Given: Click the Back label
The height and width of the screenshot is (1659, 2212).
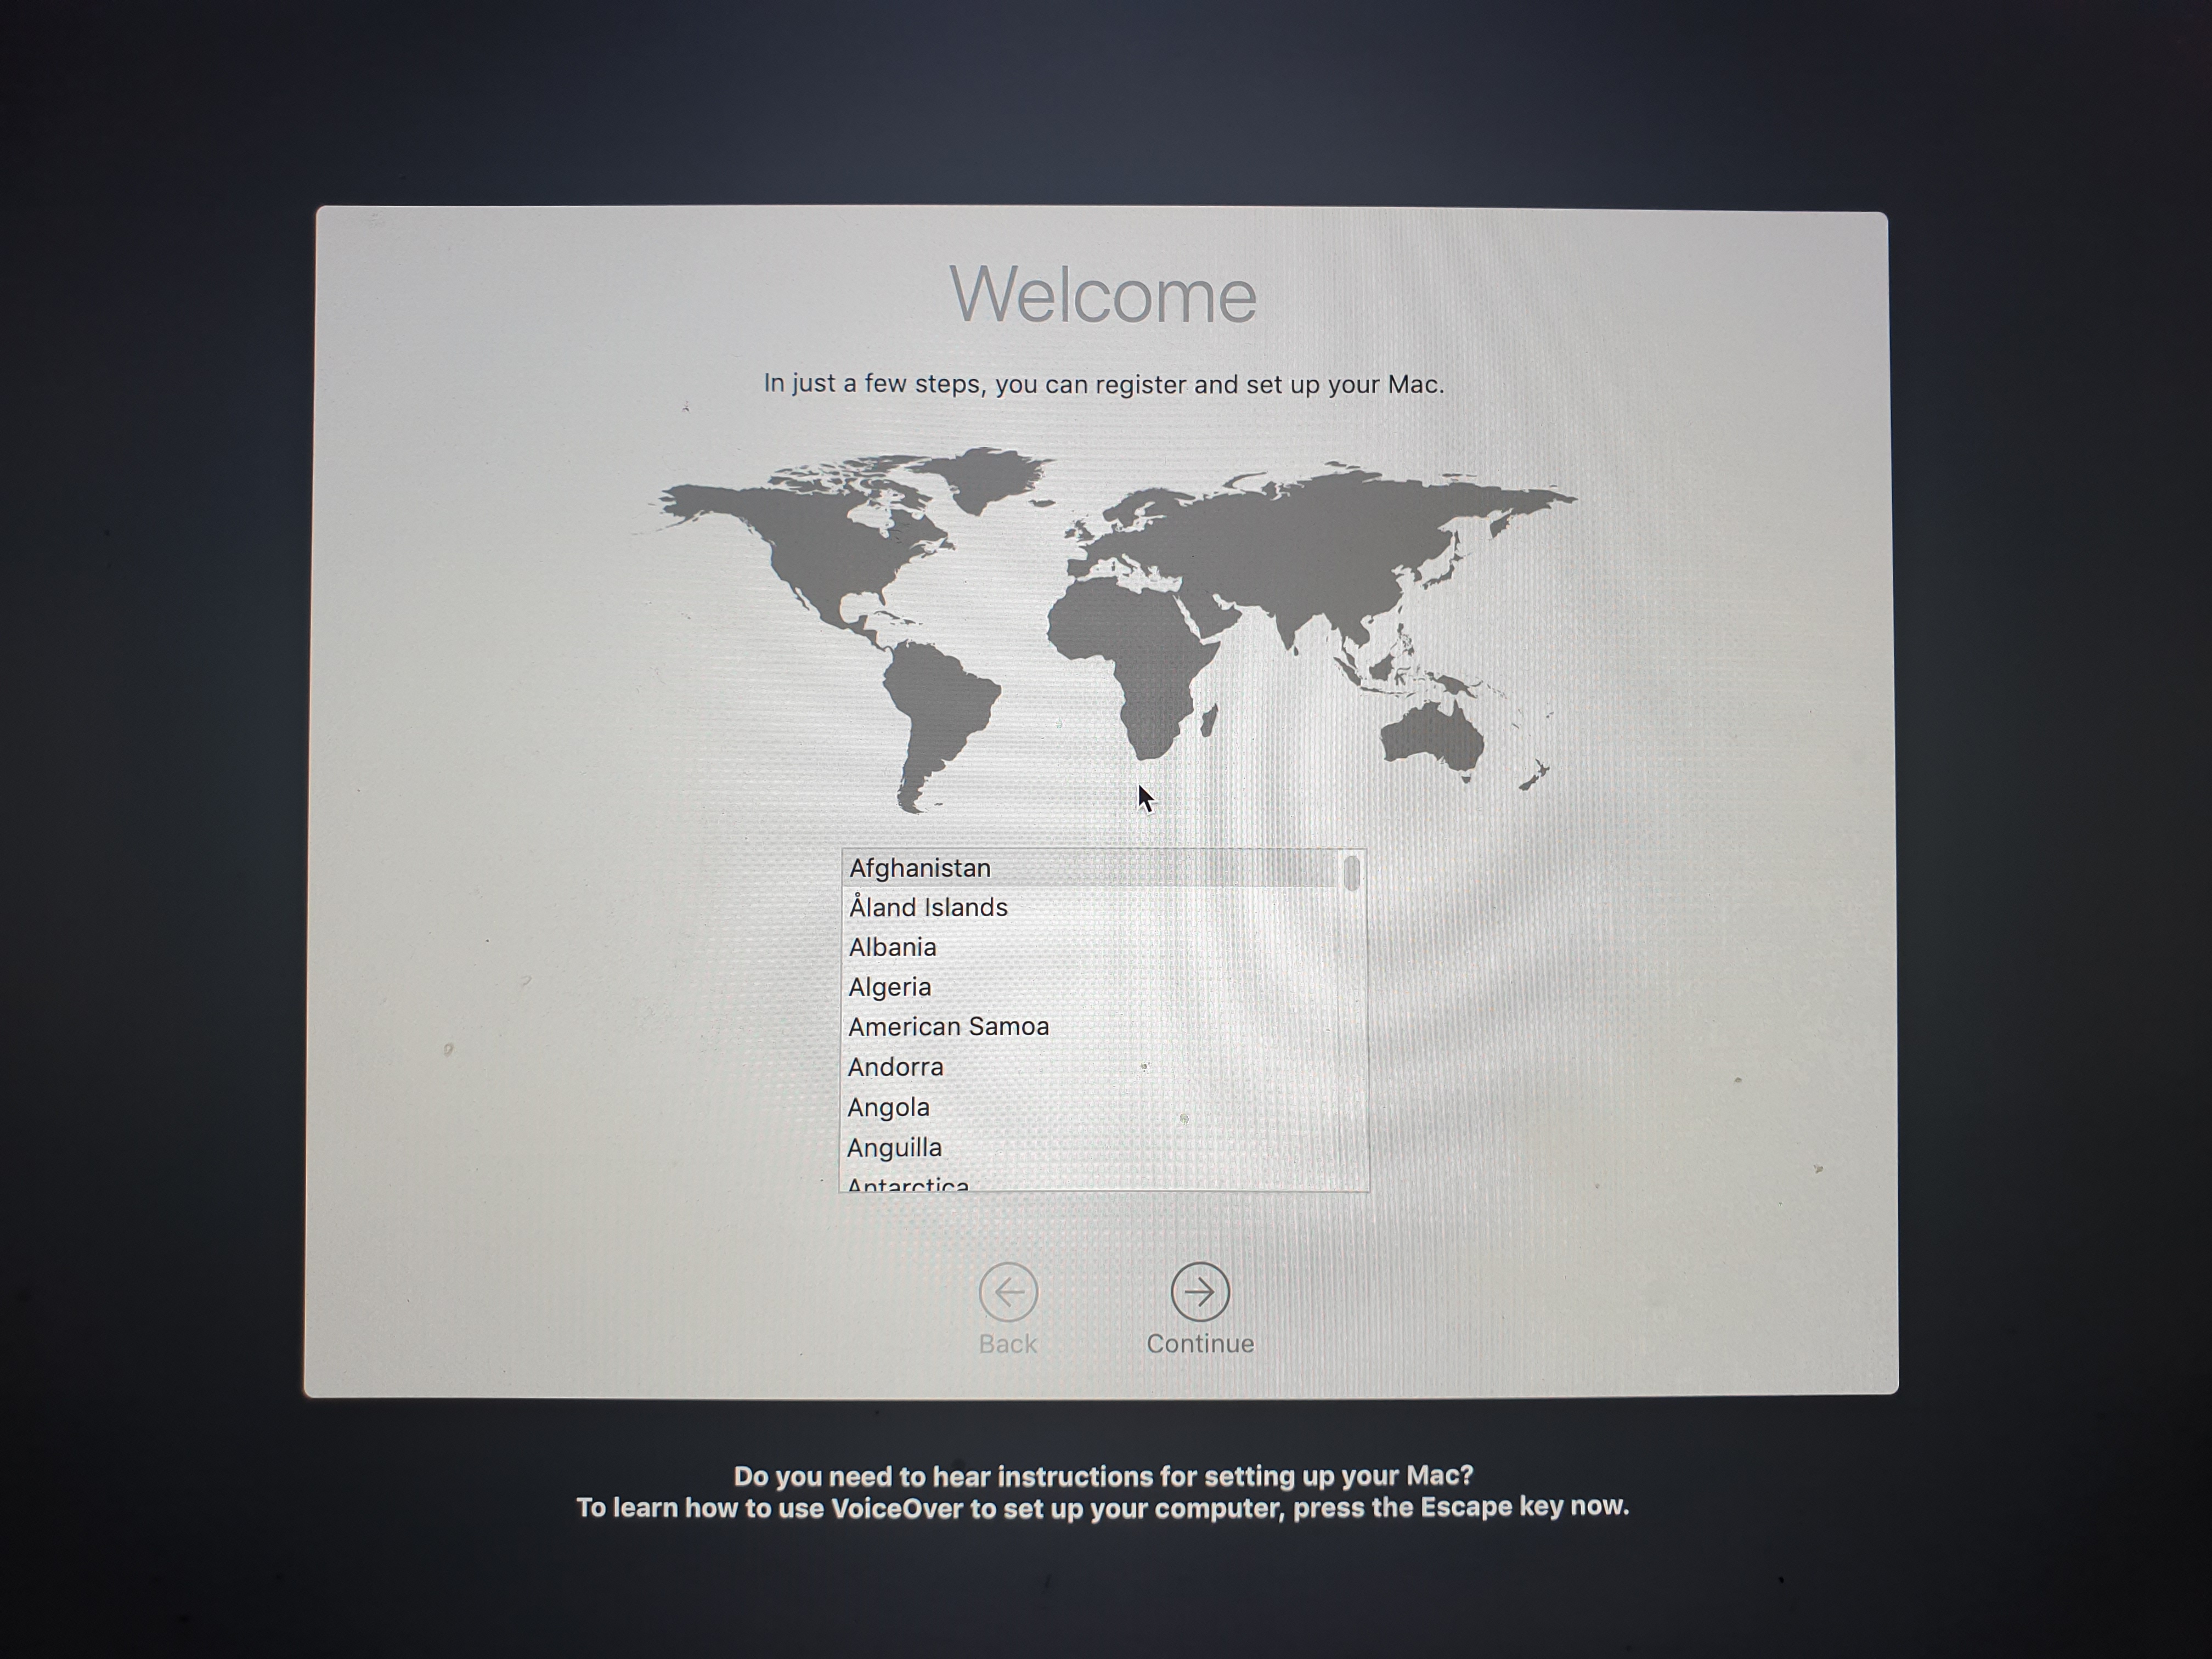Looking at the screenshot, I should click(x=1008, y=1344).
